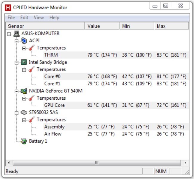Click GPU Core current value 61 °C
194x179 pixels.
point(102,105)
